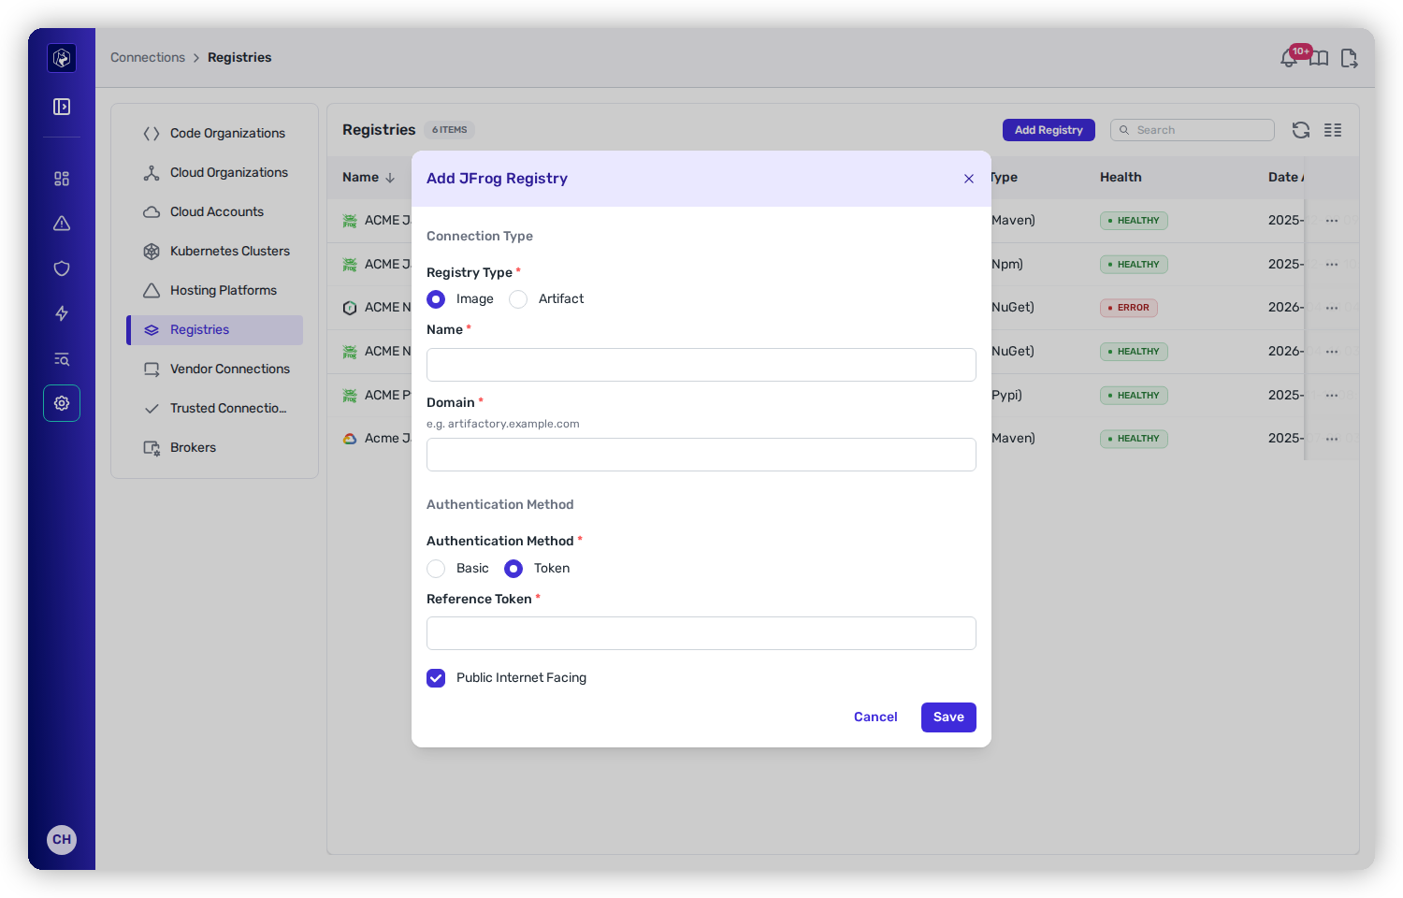This screenshot has height=898, width=1403.
Task: Open the alerts triangle icon in sidebar
Action: point(62,224)
